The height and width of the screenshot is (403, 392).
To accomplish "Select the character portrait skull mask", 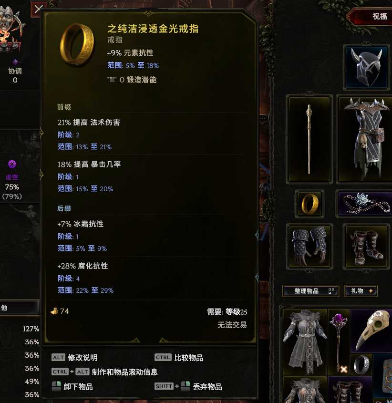I will 10,28.
